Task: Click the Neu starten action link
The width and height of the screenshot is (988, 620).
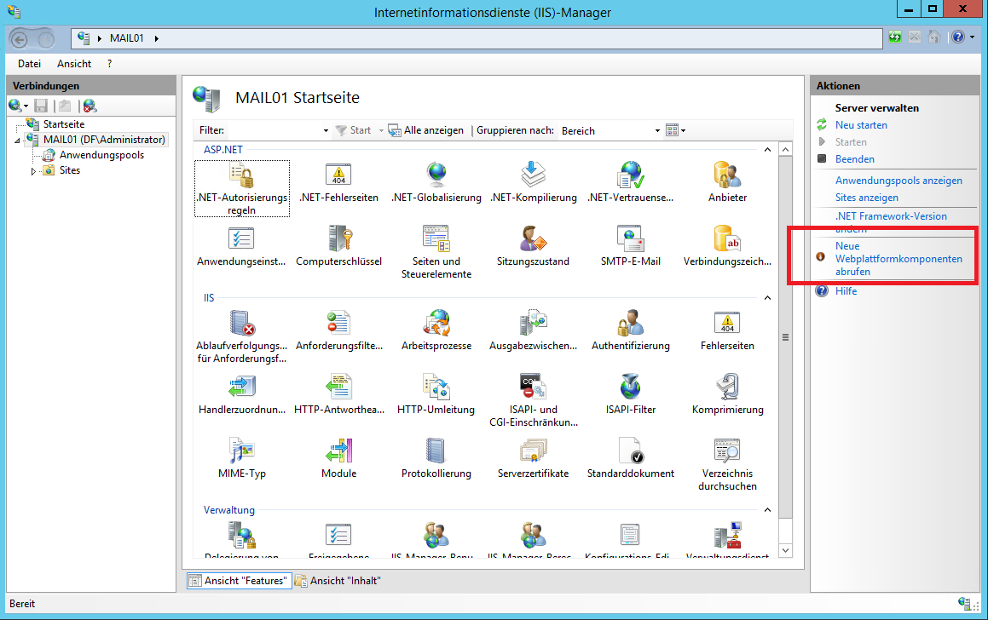Action: 861,125
